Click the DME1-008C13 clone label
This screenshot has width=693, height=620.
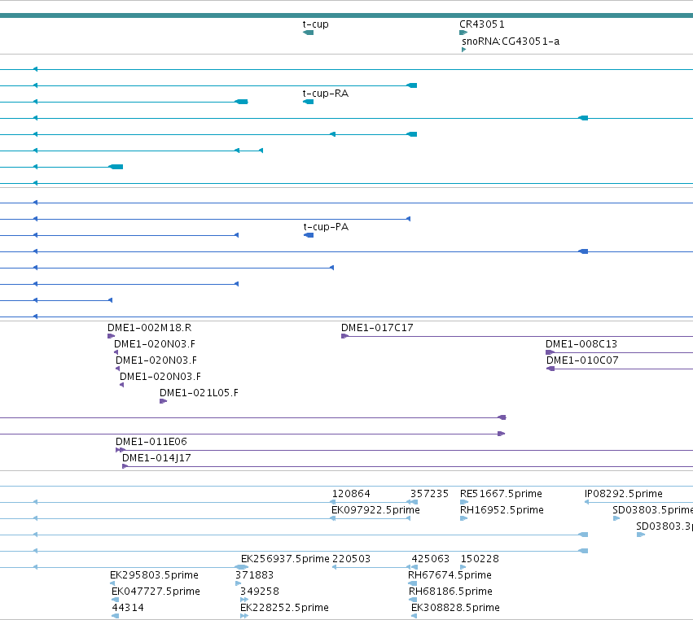(581, 344)
